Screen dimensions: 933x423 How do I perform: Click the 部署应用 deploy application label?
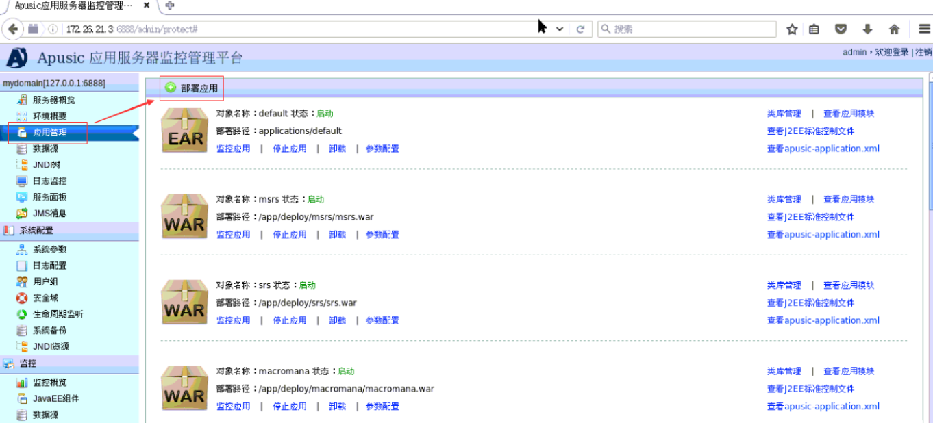click(x=199, y=88)
